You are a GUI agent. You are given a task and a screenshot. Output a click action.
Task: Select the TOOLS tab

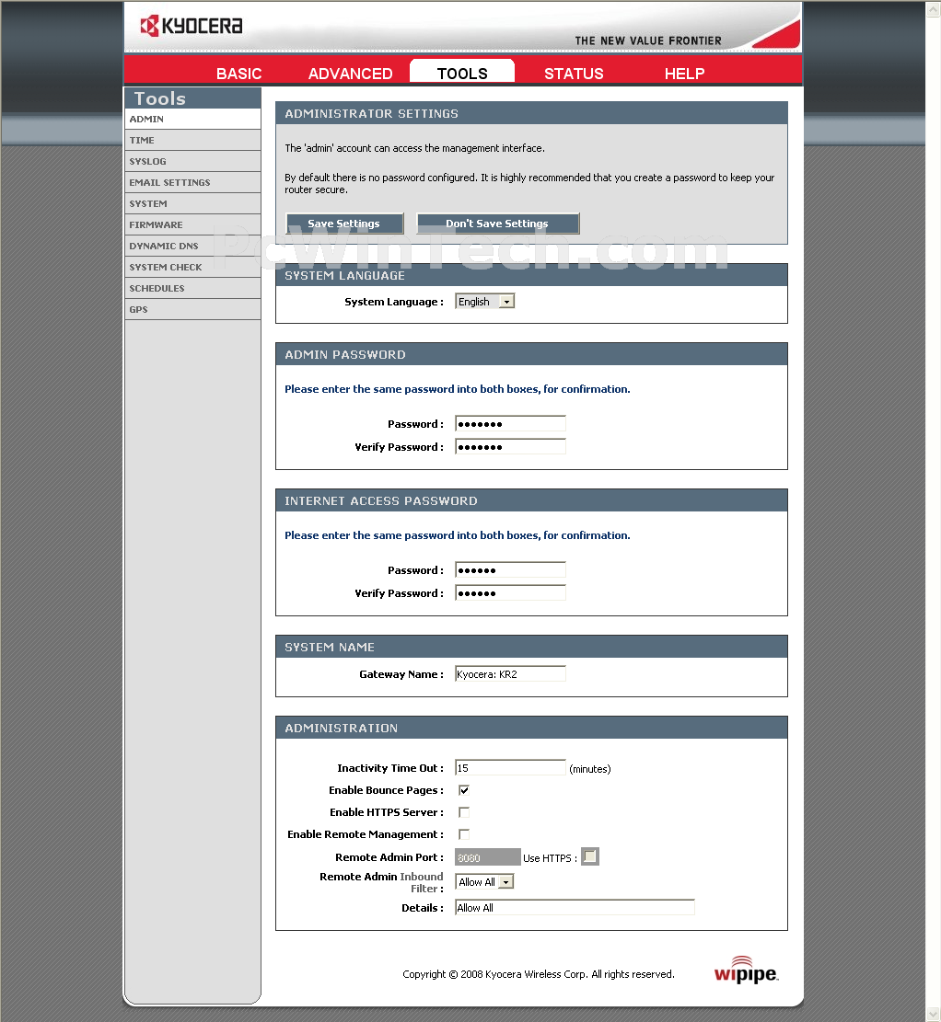click(462, 73)
